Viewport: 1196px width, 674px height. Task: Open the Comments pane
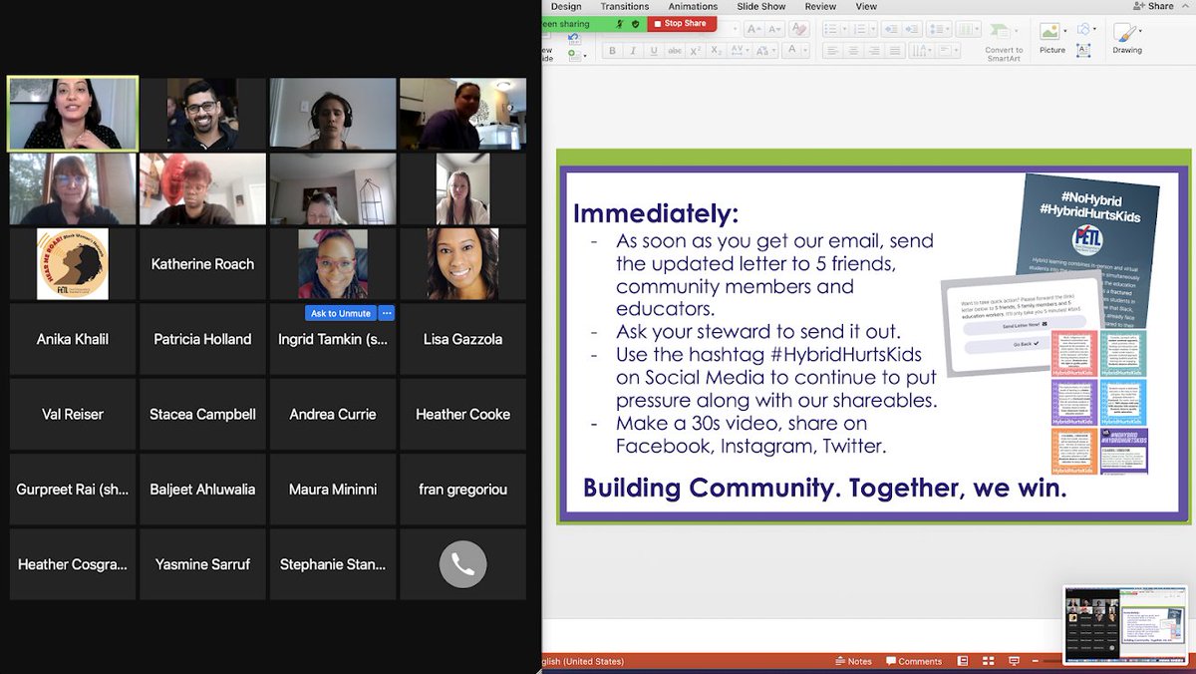coord(914,661)
